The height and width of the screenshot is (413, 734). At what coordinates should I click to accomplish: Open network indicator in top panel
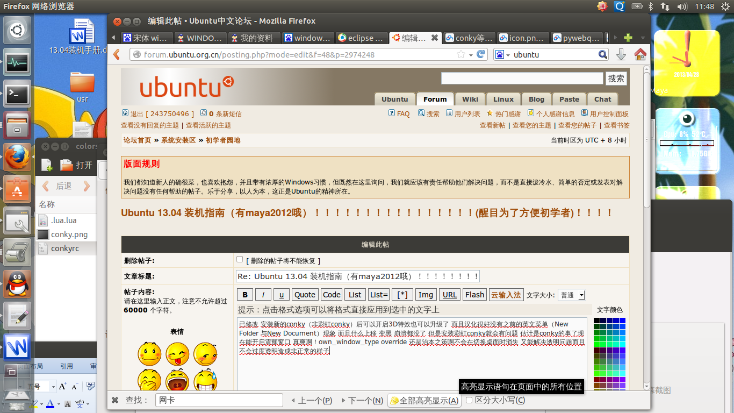665,6
